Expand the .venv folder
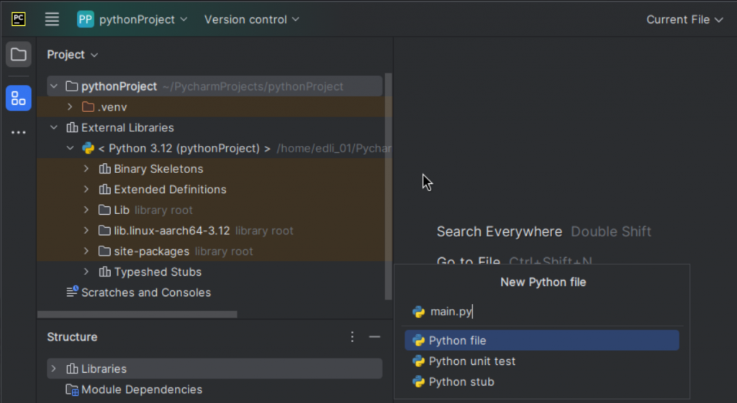The width and height of the screenshot is (737, 403). [70, 107]
